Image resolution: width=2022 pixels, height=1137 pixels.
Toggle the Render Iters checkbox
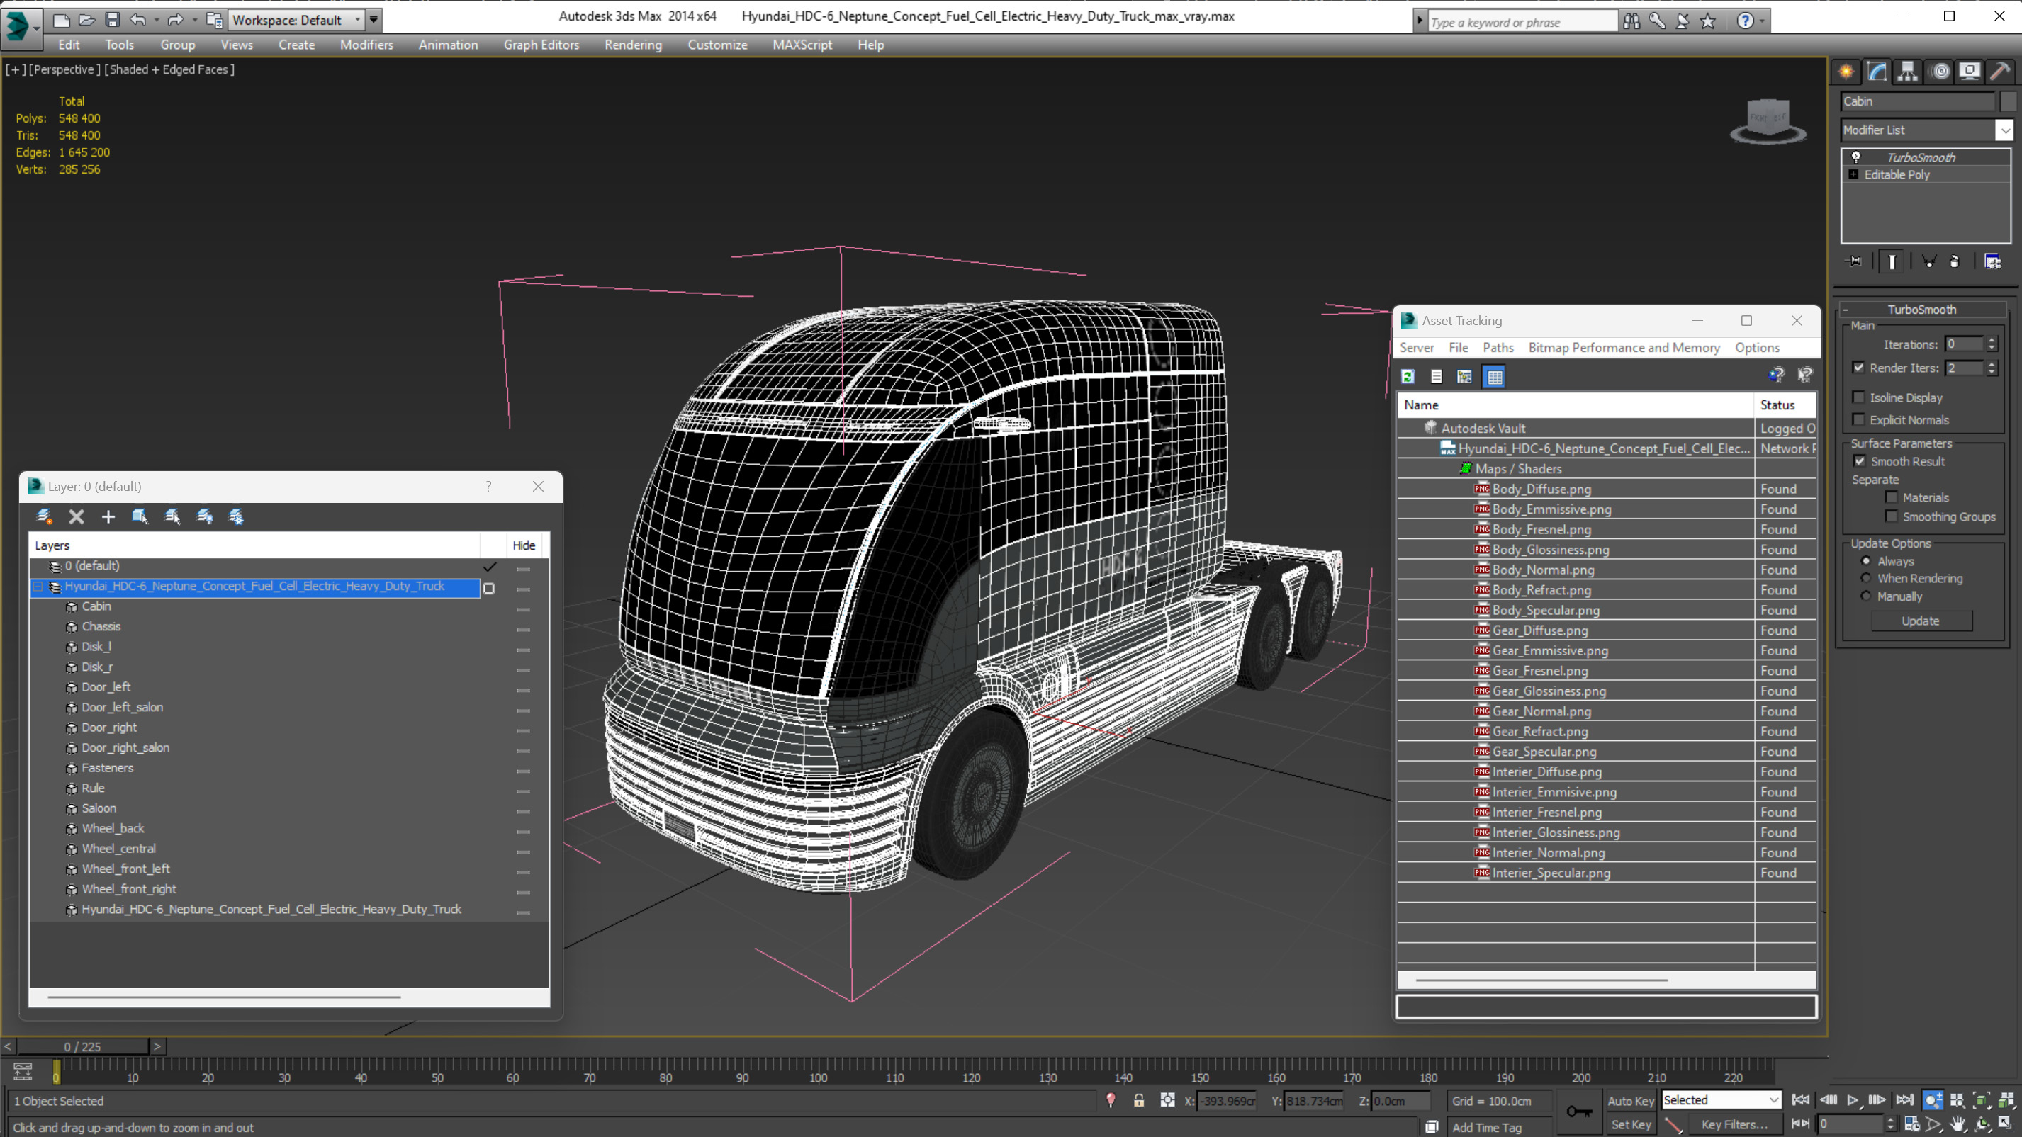[x=1859, y=367]
